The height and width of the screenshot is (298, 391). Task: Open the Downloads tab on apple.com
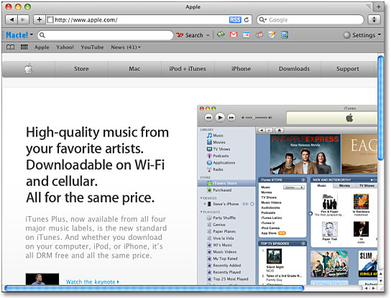pos(294,69)
